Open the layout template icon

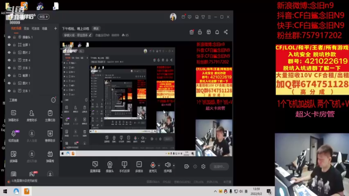click(x=209, y=32)
